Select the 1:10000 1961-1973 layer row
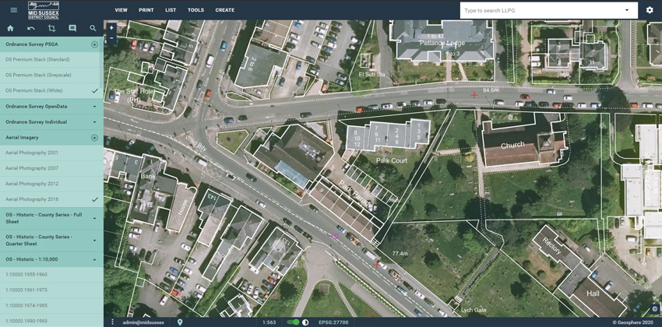This screenshot has height=327, width=662. [x=51, y=290]
